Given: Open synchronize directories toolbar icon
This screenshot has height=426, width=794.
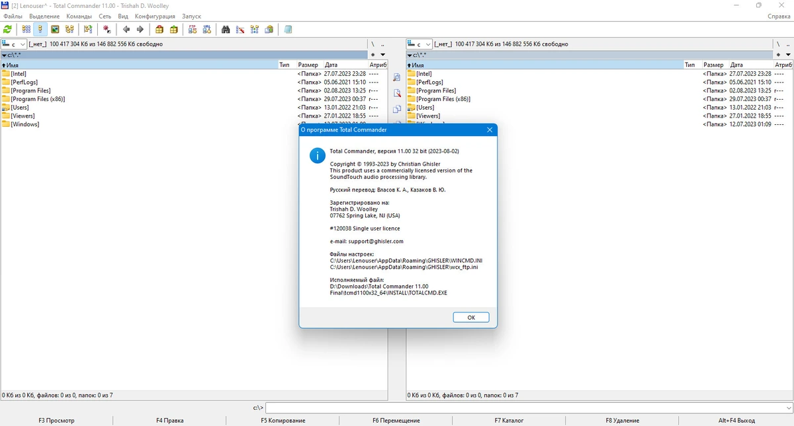Looking at the screenshot, I should [x=255, y=29].
